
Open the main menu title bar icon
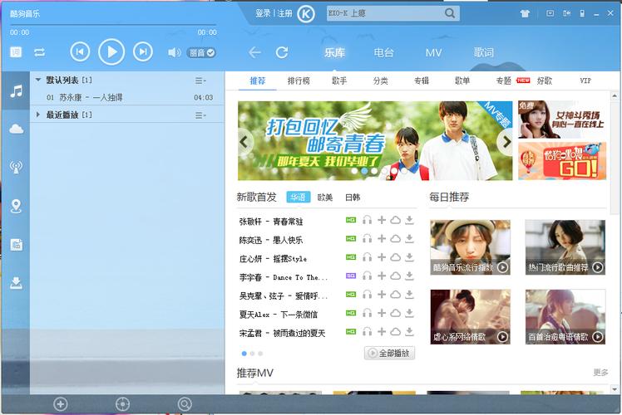pyautogui.click(x=550, y=13)
